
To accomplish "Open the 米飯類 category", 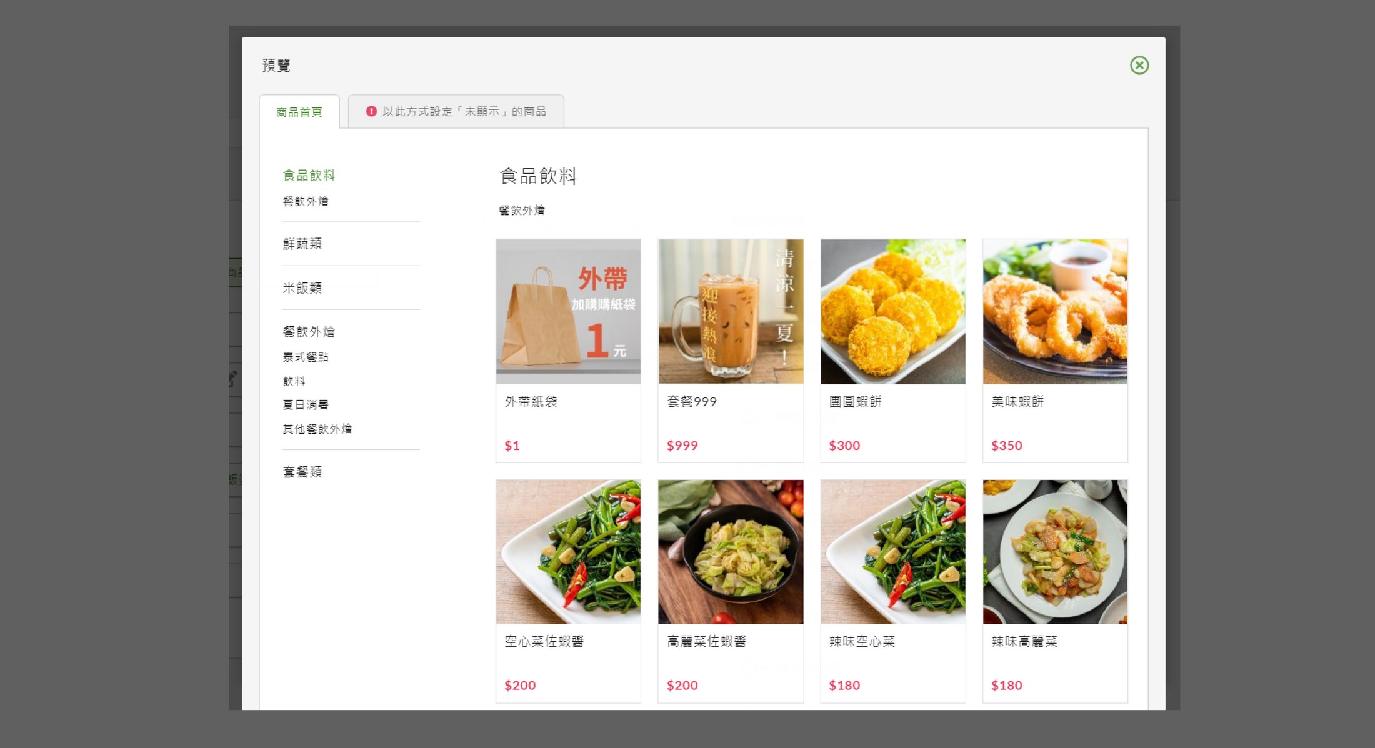I will pyautogui.click(x=302, y=287).
